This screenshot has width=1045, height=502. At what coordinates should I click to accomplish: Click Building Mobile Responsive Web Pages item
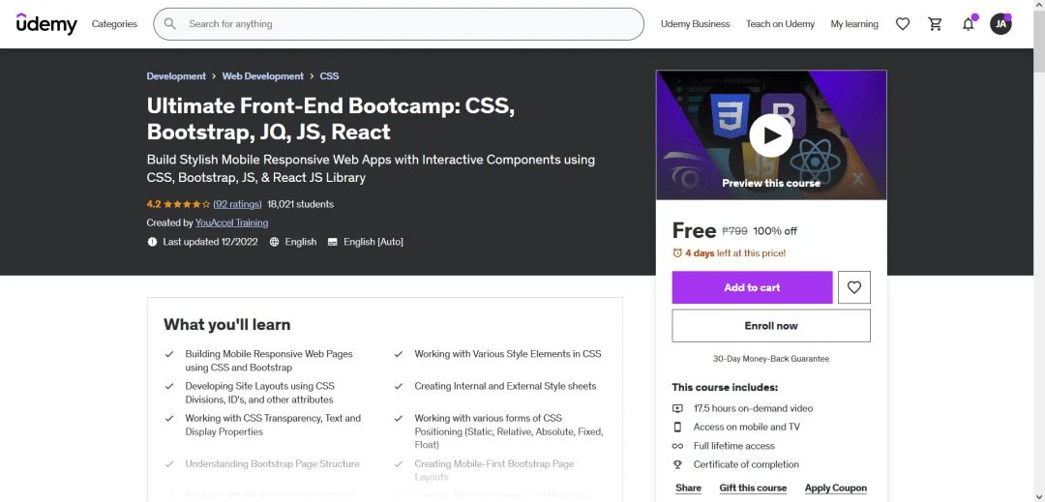point(269,360)
